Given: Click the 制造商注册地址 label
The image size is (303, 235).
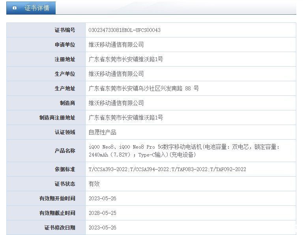Looking at the screenshot, I should point(57,117).
